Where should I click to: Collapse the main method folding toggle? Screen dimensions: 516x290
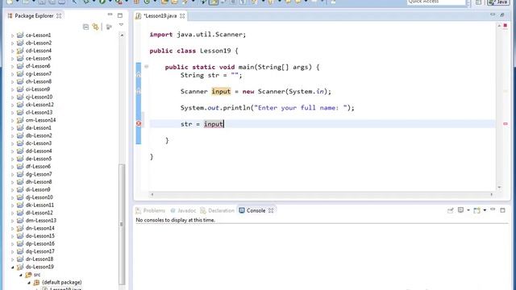click(147, 67)
